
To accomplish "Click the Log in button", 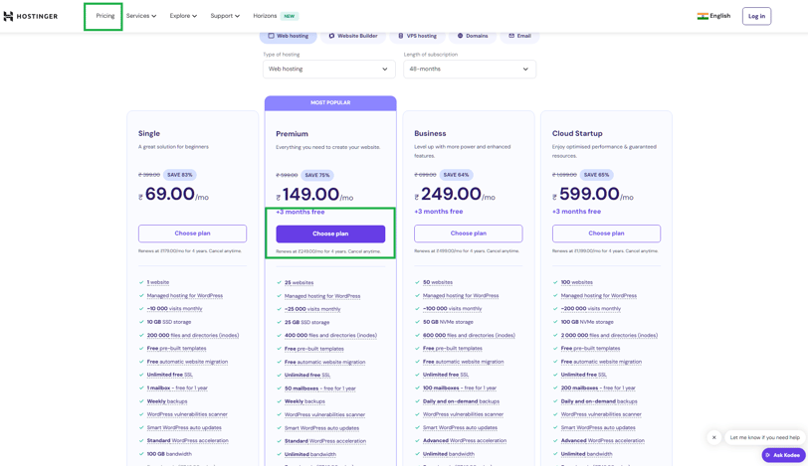I will click(x=756, y=16).
